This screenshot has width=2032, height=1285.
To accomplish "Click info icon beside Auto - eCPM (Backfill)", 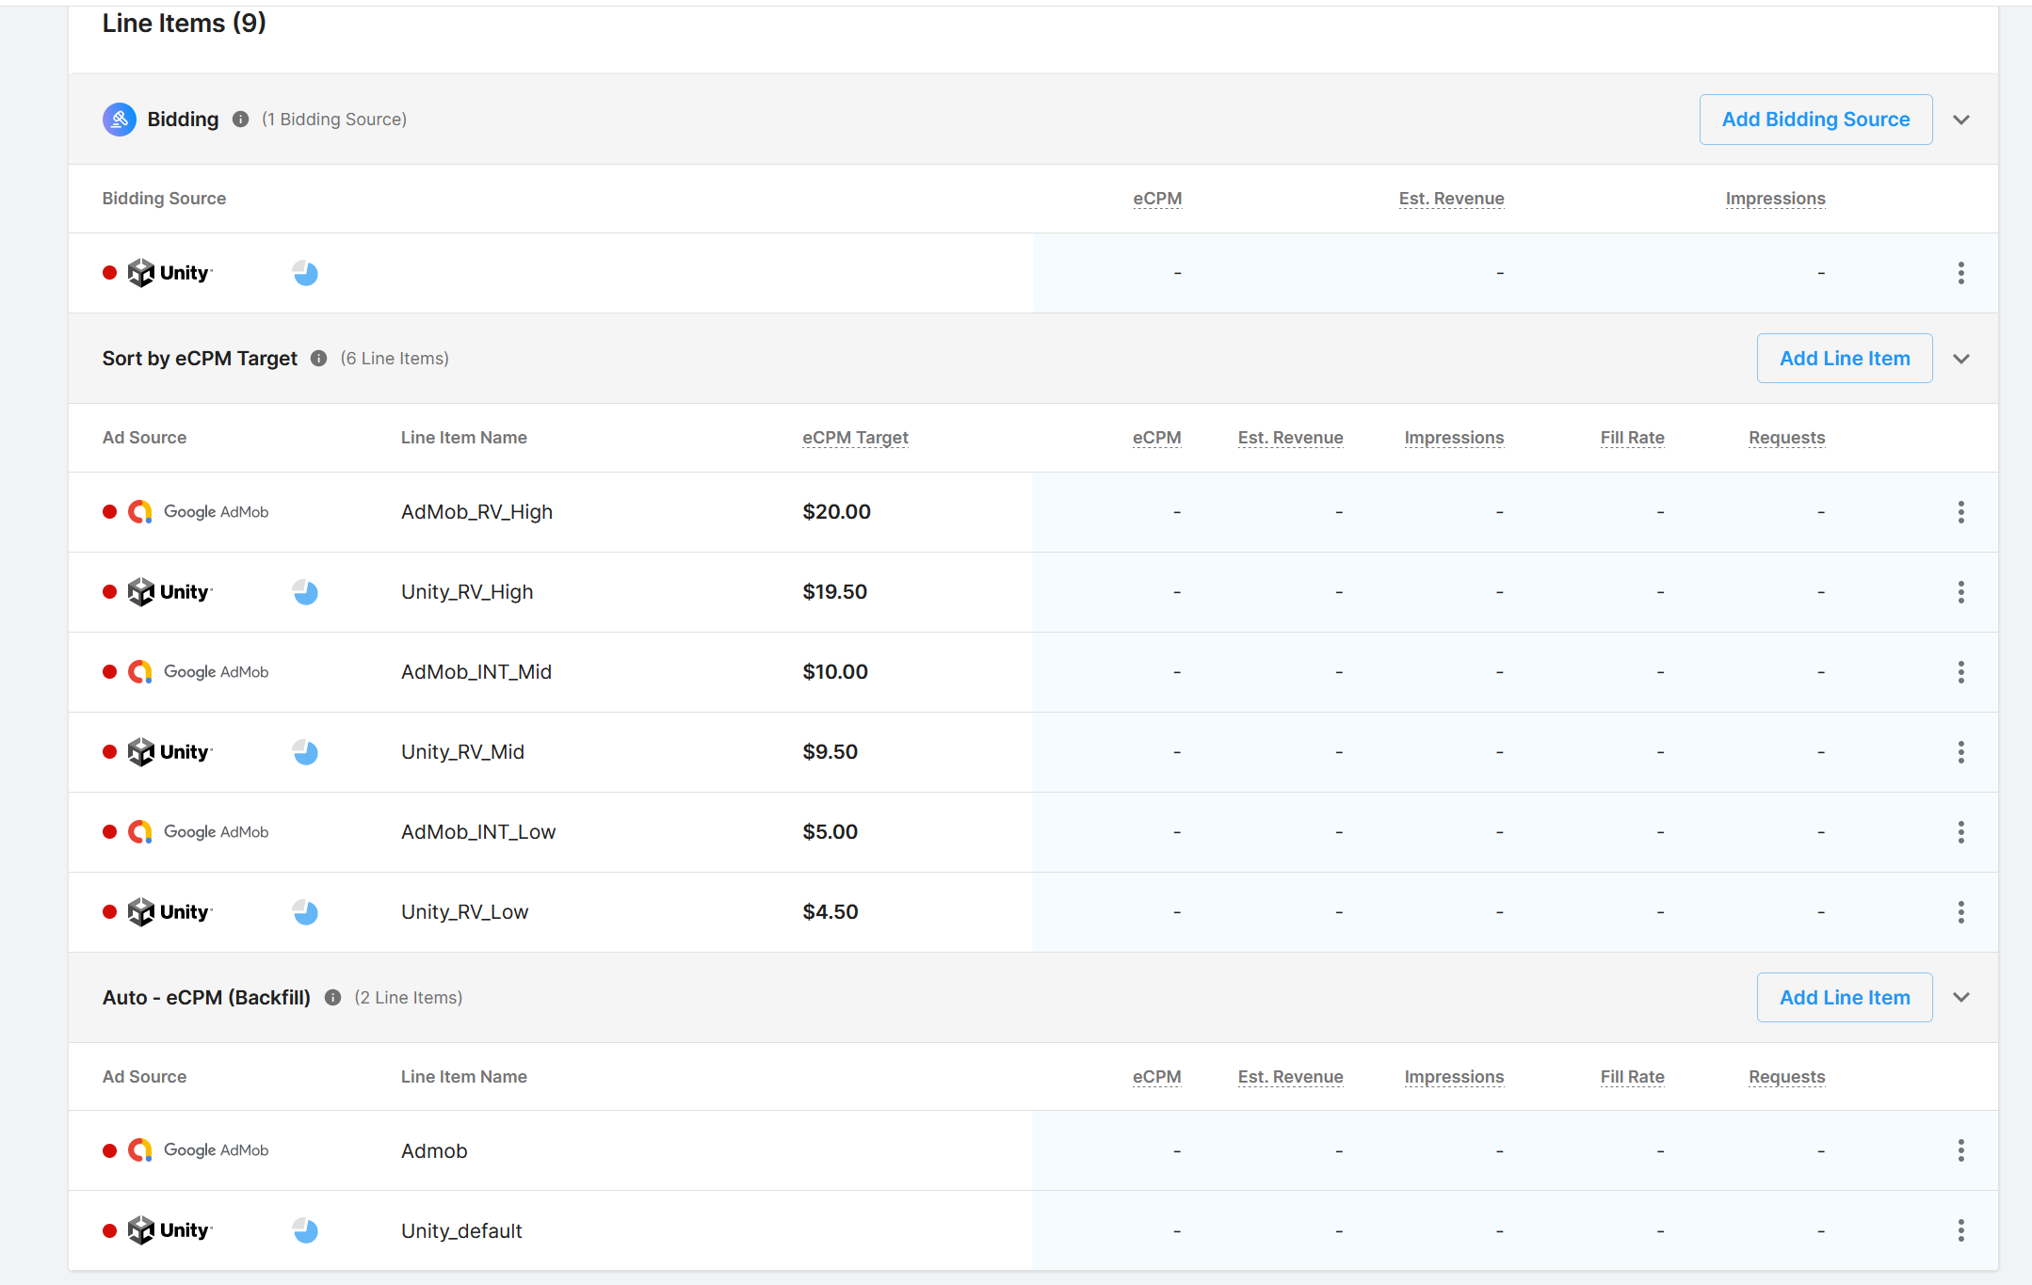I will [x=332, y=998].
